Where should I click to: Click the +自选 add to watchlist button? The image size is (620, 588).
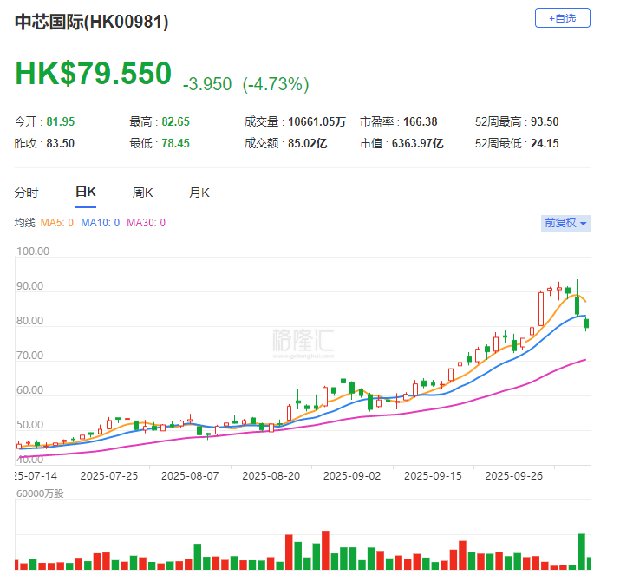562,17
